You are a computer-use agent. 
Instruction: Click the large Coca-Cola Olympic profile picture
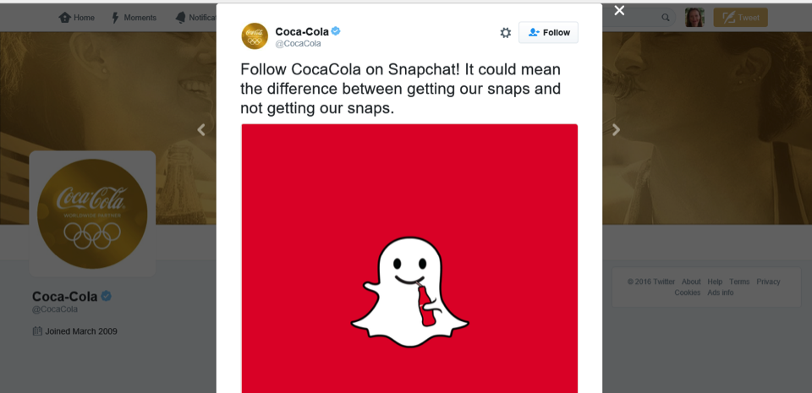[x=92, y=214]
